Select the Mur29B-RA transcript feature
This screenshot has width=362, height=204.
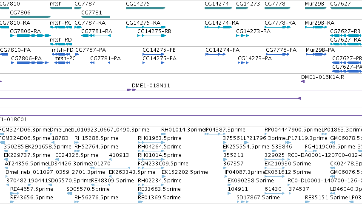pos(316,27)
